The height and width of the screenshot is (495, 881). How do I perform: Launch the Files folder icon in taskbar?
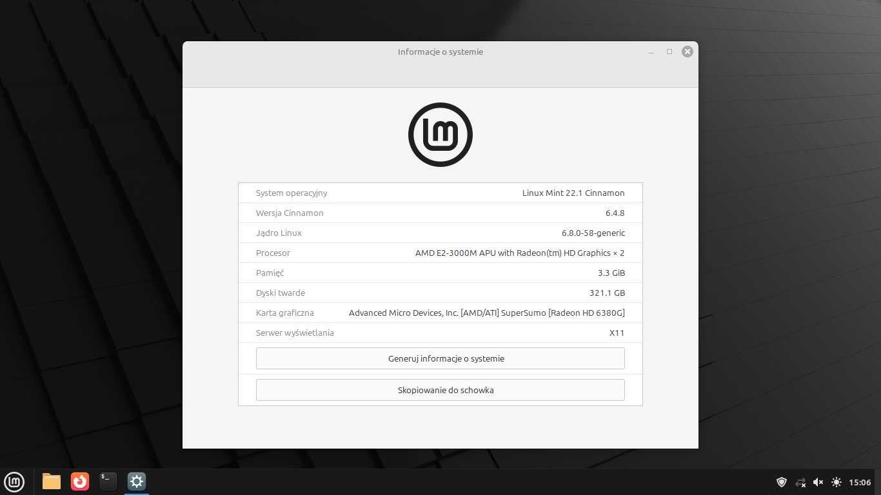click(52, 481)
